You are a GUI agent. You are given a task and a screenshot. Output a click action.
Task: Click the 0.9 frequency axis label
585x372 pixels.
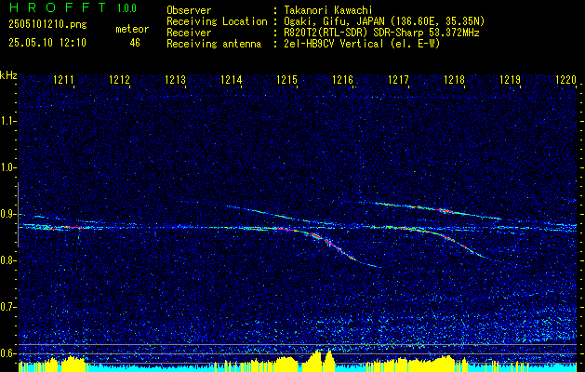(7, 214)
